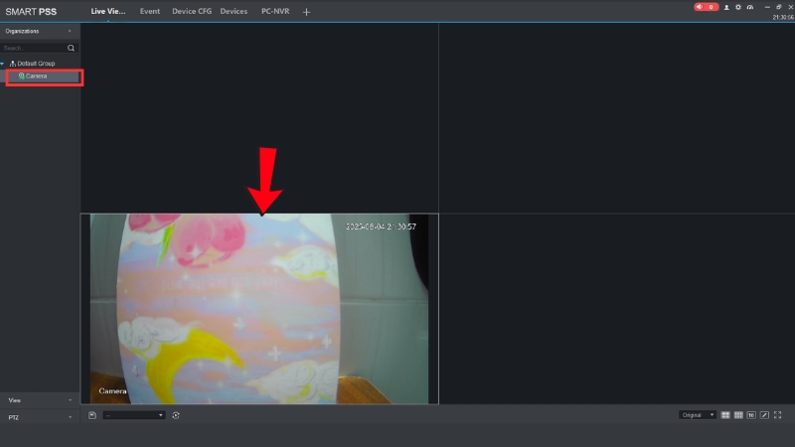The width and height of the screenshot is (795, 447).
Task: Select Camera in the device tree
Action: coord(36,76)
